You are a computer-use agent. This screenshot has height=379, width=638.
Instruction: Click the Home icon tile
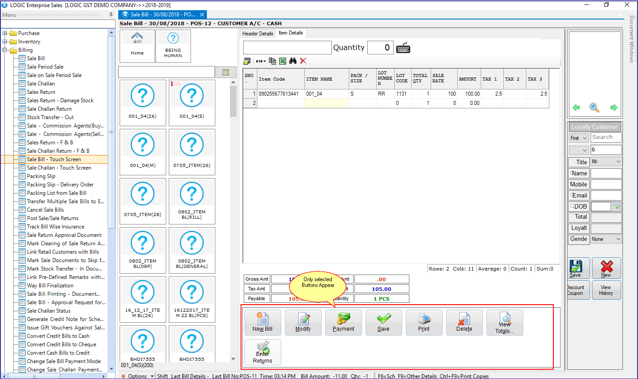(x=137, y=46)
